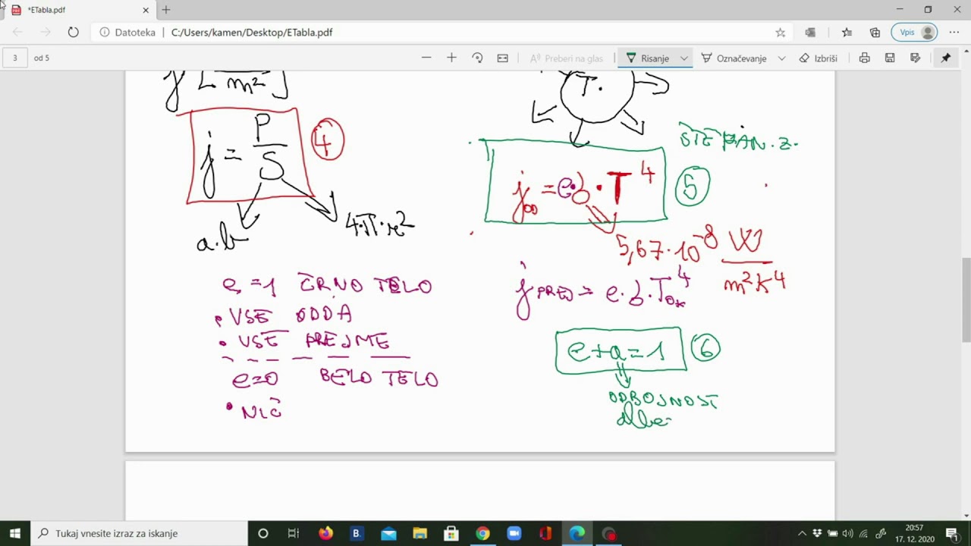Screen dimensions: 971x546
Task: Open Task View
Action: coord(294,533)
